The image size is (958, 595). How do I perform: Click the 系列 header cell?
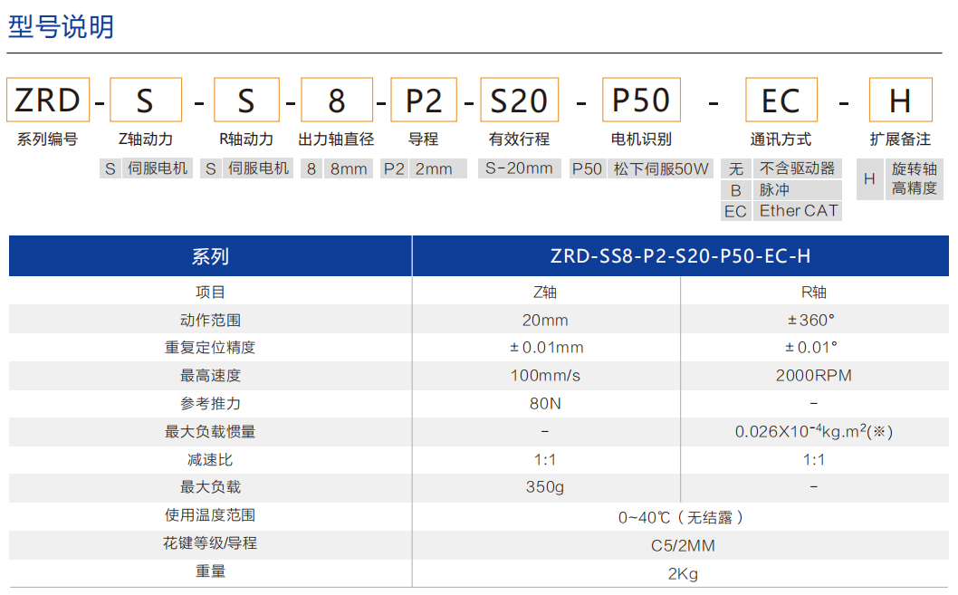click(x=209, y=255)
